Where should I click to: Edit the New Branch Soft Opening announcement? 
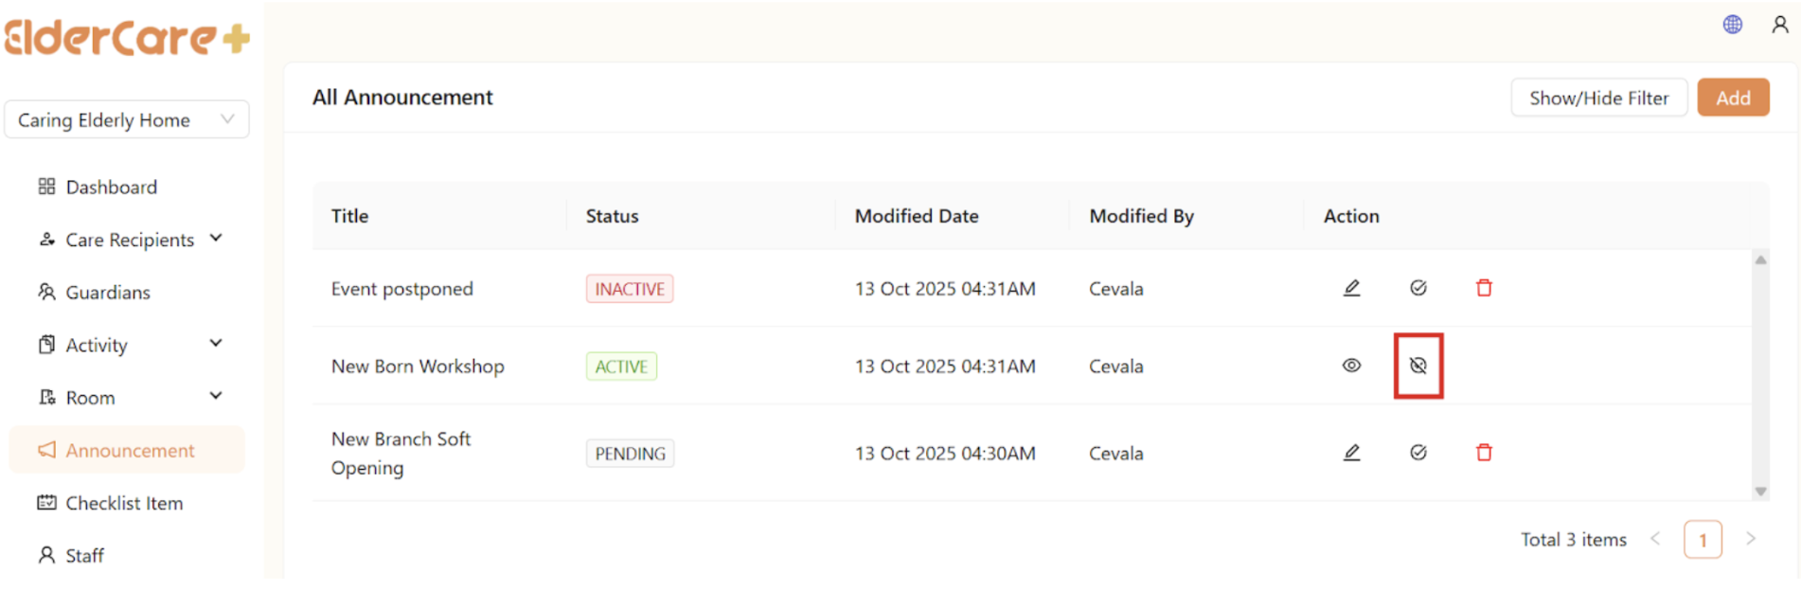click(1351, 453)
